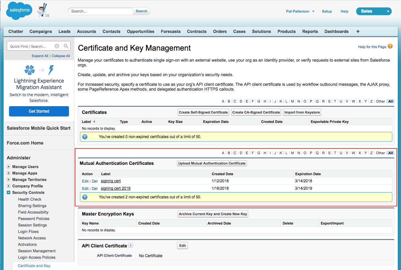Viewport: 401px width, 270px height.
Task: Click the info icon on Mutual Authentication limit notice
Action: coord(85,197)
